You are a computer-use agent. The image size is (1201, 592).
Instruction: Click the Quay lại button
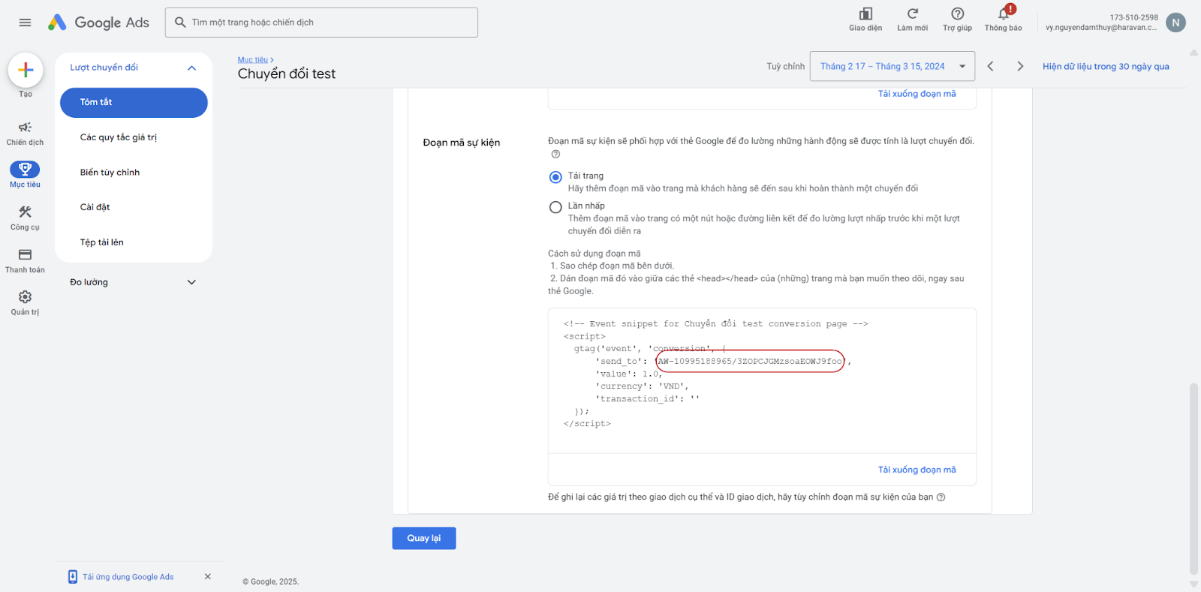tap(423, 538)
